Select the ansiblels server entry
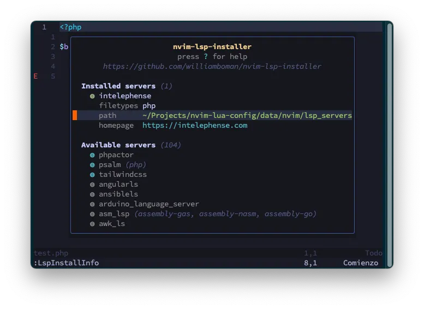Screen dimensions: 424x309 click(118, 194)
